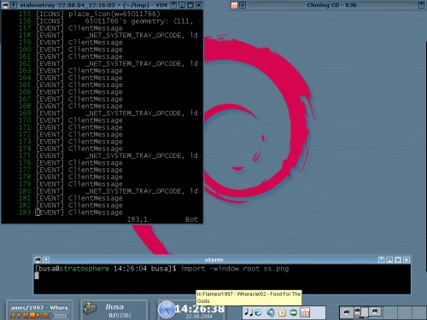The height and width of the screenshot is (320, 427).
Task: Open the red K3b tray icon
Action: 305,312
